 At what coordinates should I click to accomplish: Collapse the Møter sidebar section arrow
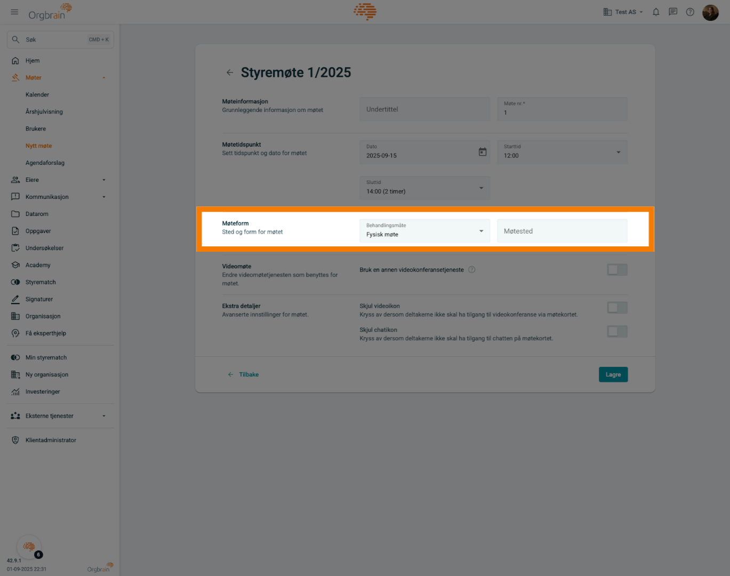point(104,78)
